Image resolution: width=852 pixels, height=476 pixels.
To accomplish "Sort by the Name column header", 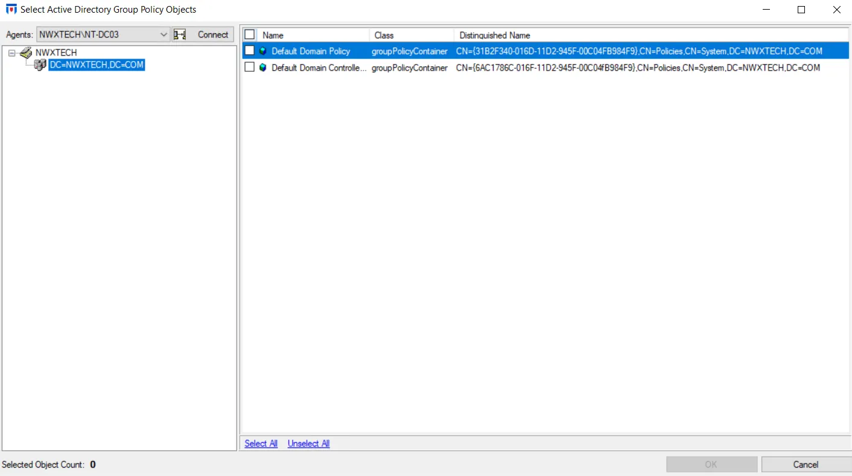I will click(x=314, y=35).
